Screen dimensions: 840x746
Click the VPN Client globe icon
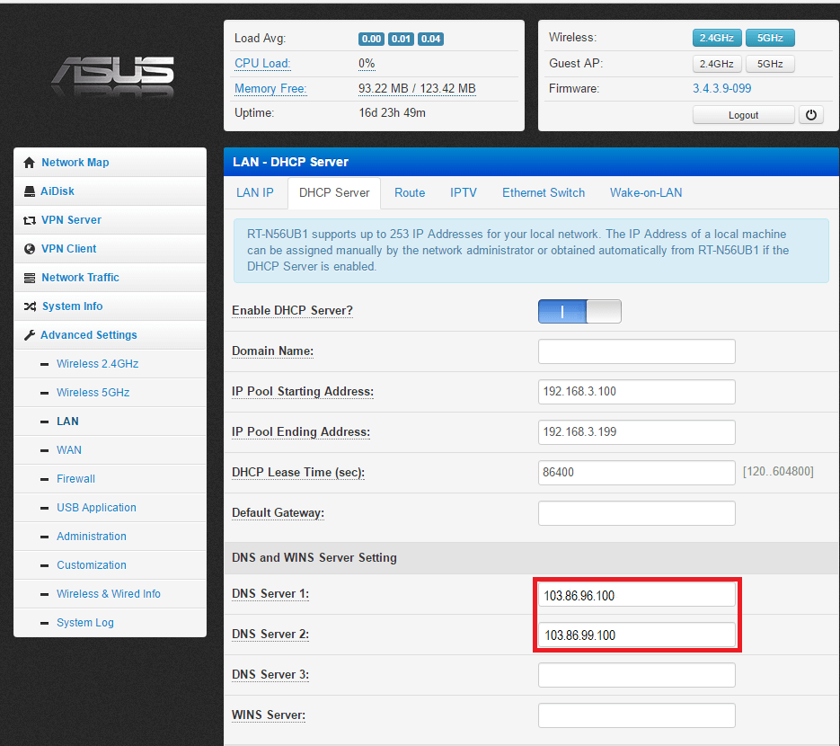30,249
